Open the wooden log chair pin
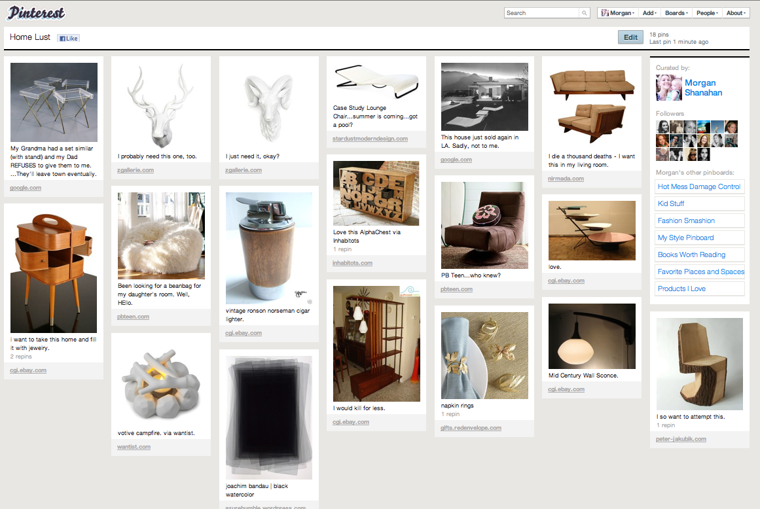 (699, 364)
